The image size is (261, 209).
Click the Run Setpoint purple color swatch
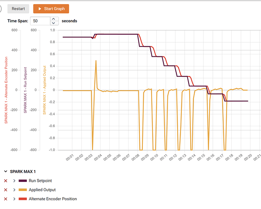(x=23, y=181)
